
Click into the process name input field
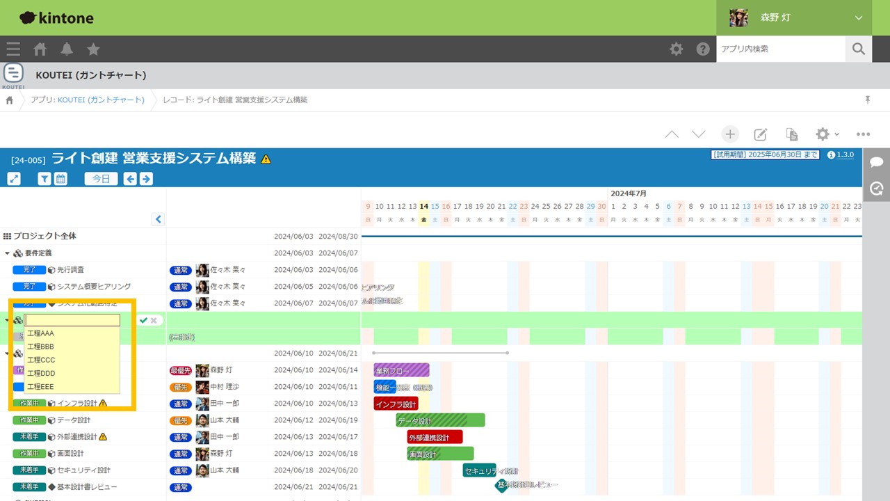click(72, 320)
